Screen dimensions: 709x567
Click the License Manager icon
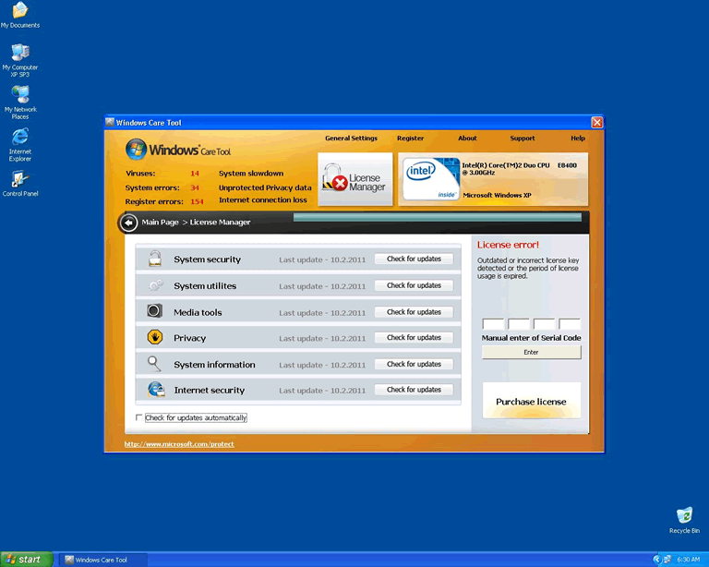tap(354, 179)
